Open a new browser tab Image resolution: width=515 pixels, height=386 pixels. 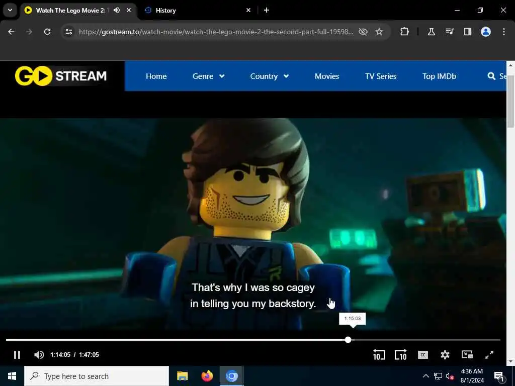tap(267, 10)
